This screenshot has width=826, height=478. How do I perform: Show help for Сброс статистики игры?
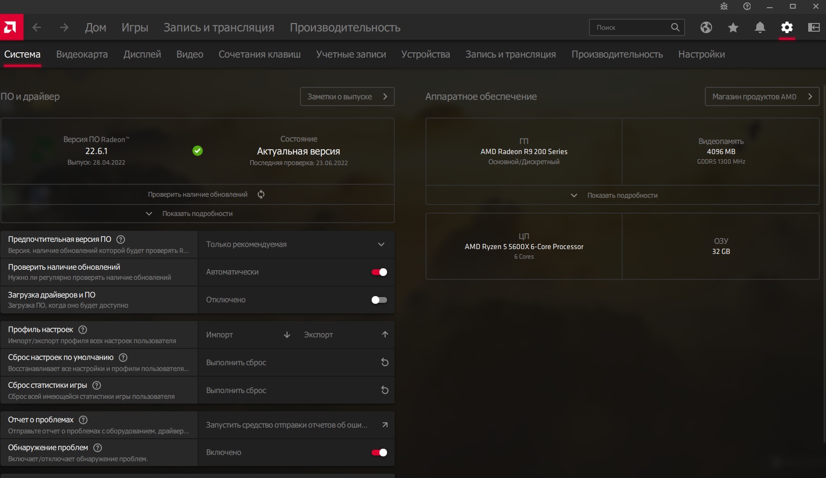pos(97,385)
